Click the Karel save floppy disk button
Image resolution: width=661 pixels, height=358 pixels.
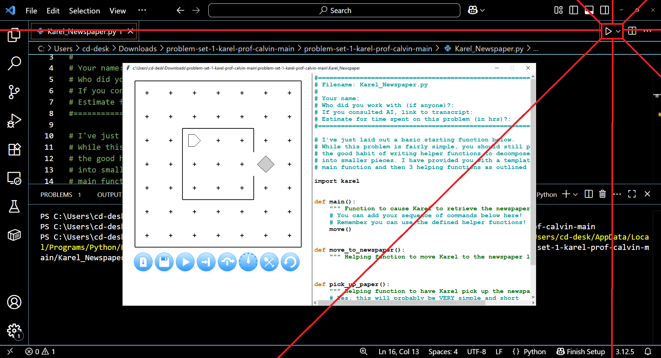(164, 262)
